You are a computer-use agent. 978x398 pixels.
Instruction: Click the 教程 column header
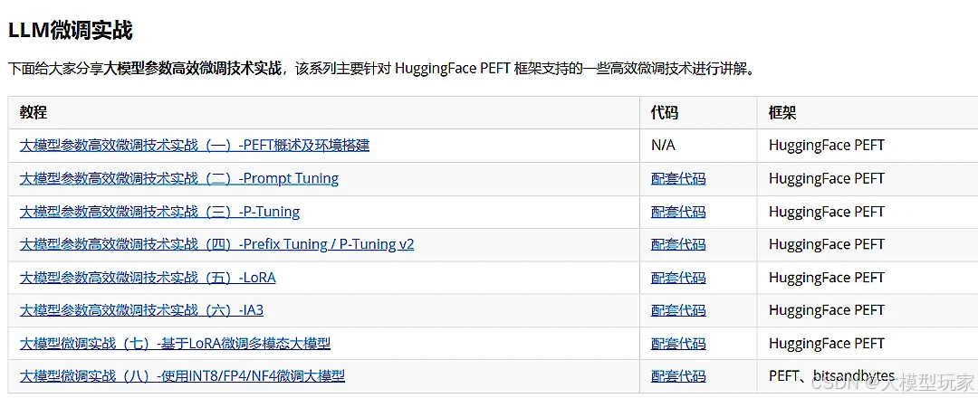pyautogui.click(x=34, y=113)
